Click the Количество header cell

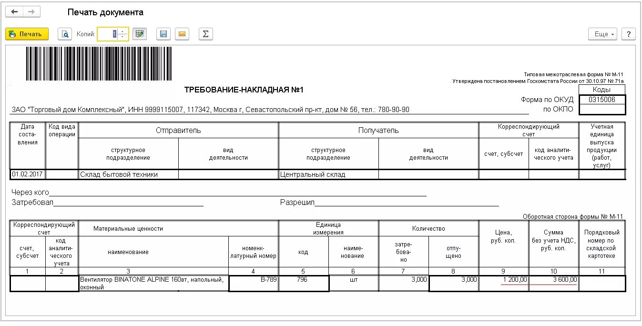(428, 228)
